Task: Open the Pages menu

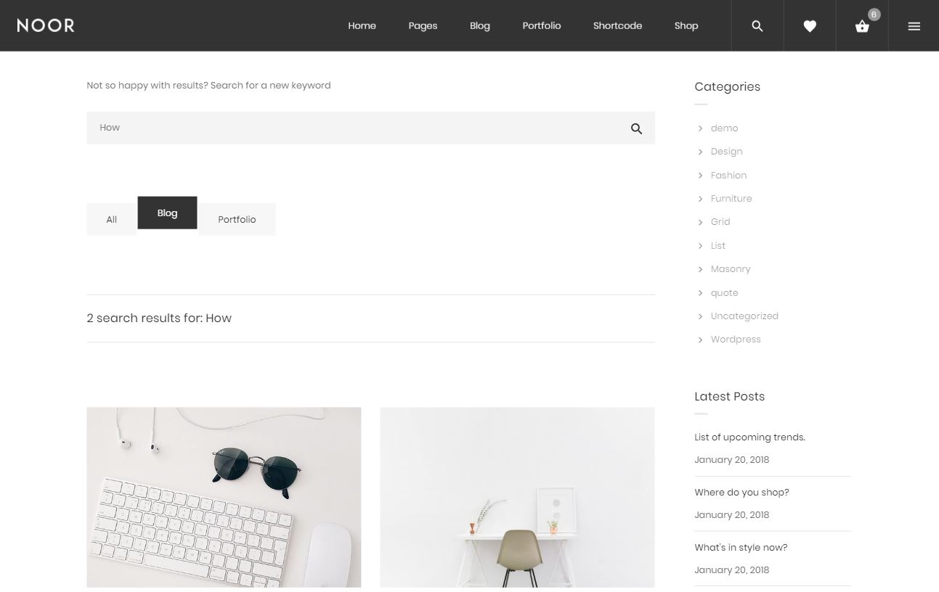Action: point(423,25)
